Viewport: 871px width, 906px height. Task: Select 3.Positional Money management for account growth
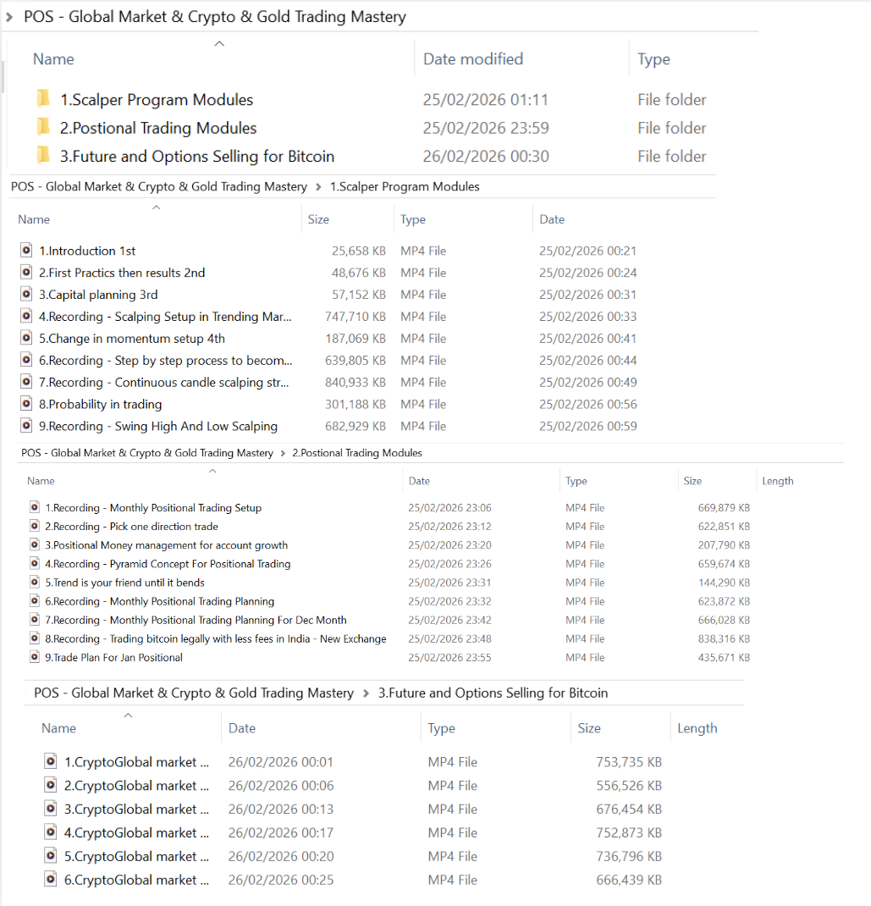(x=166, y=545)
